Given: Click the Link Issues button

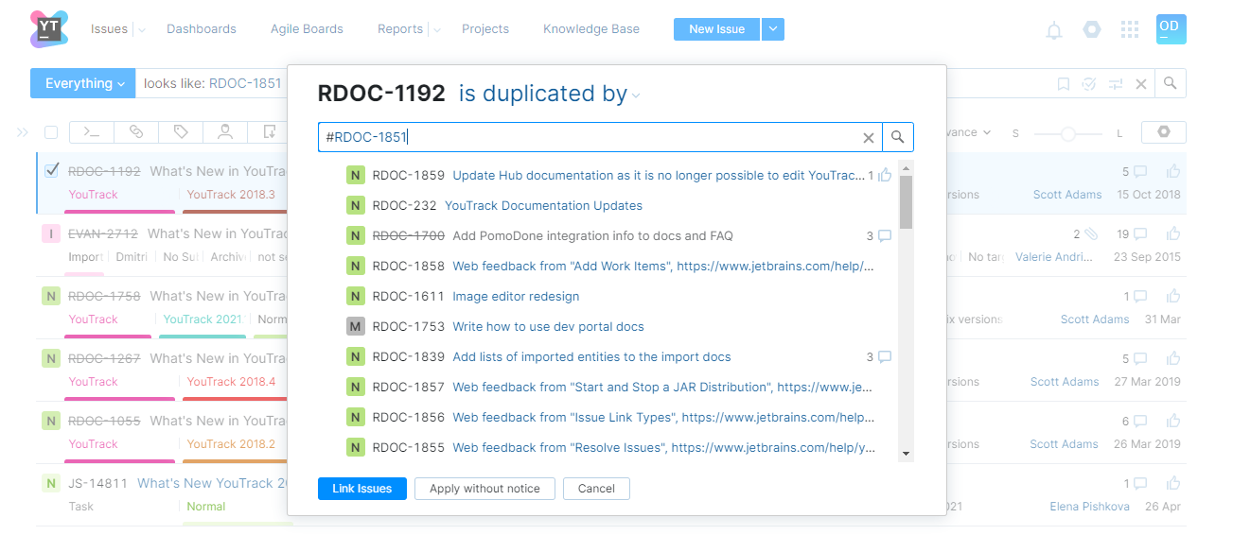Looking at the screenshot, I should click(x=361, y=489).
